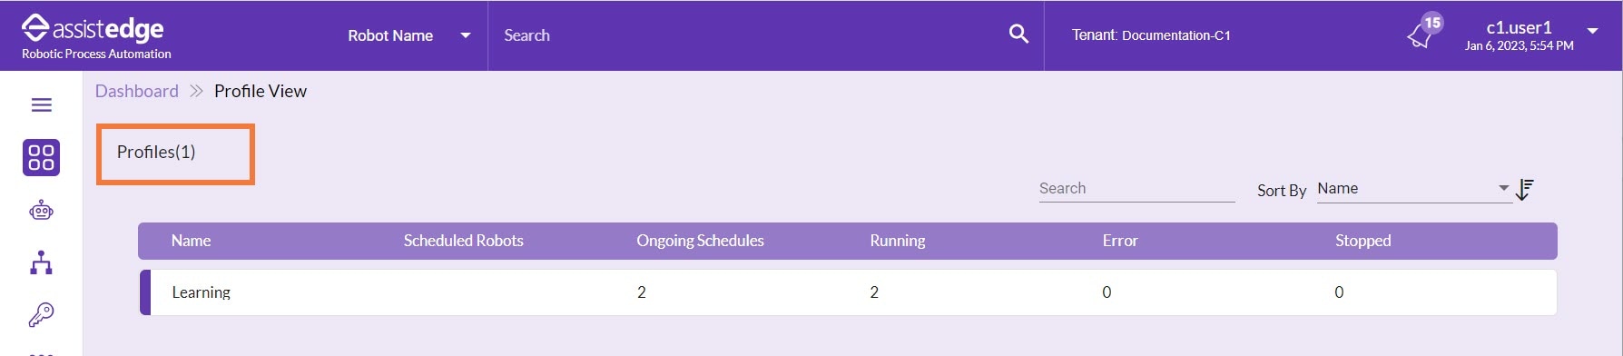Open the Sort By Name dropdown
The width and height of the screenshot is (1623, 356).
pyautogui.click(x=1413, y=189)
